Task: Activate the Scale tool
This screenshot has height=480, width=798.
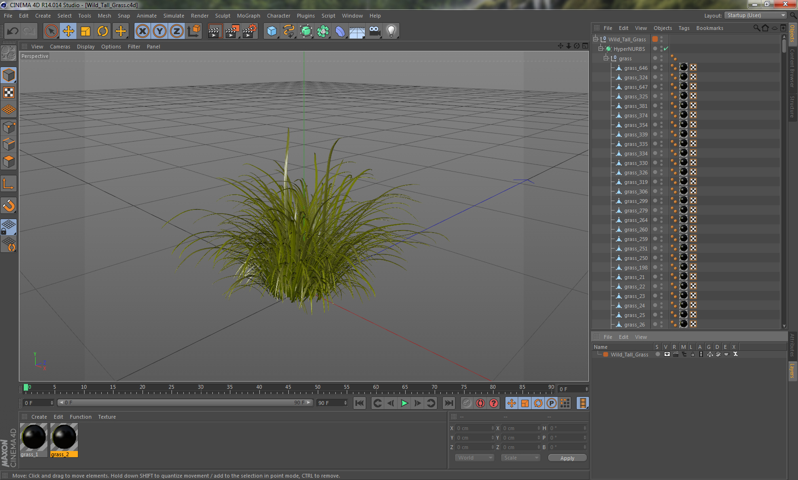Action: tap(85, 31)
